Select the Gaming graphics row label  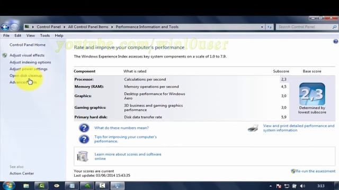(x=90, y=108)
